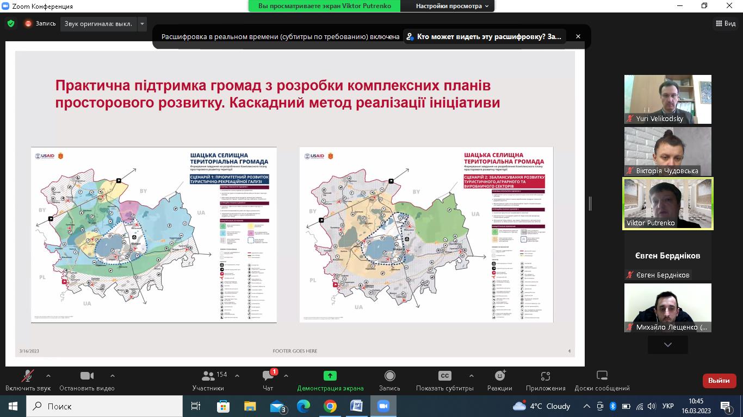Screen dimensions: 743x417
Task: Select Вікторія Чудовська video thumbnail
Action: (x=668, y=151)
